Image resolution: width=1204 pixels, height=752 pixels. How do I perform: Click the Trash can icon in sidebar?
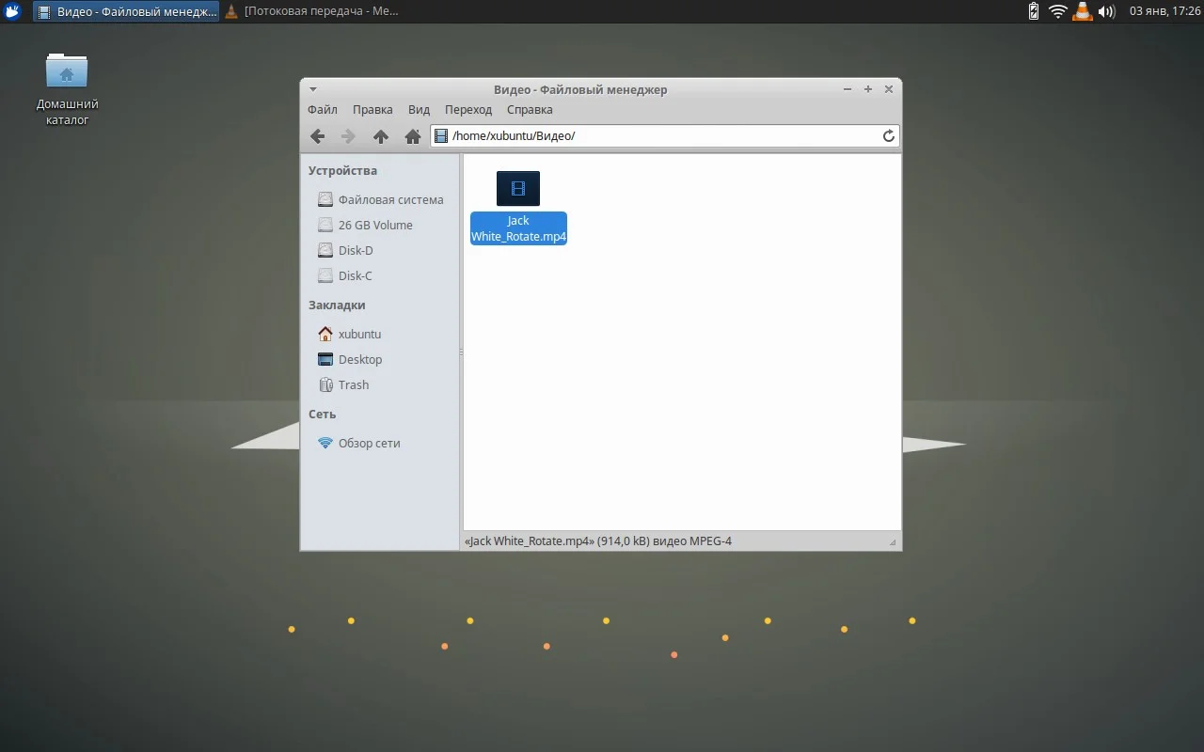pos(325,384)
